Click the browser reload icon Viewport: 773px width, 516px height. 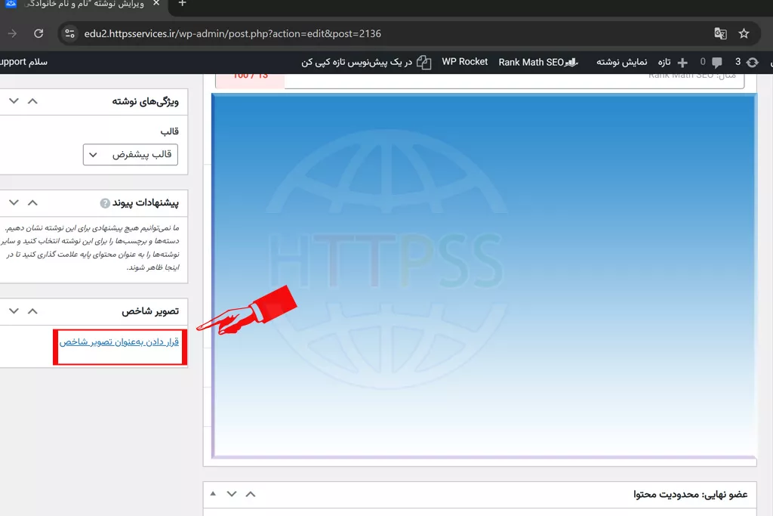point(38,33)
